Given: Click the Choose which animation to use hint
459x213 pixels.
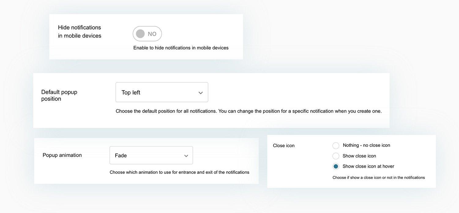Looking at the screenshot, I should coord(180,172).
